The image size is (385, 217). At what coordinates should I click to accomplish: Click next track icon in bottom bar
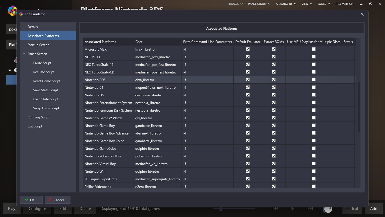[x=310, y=209]
